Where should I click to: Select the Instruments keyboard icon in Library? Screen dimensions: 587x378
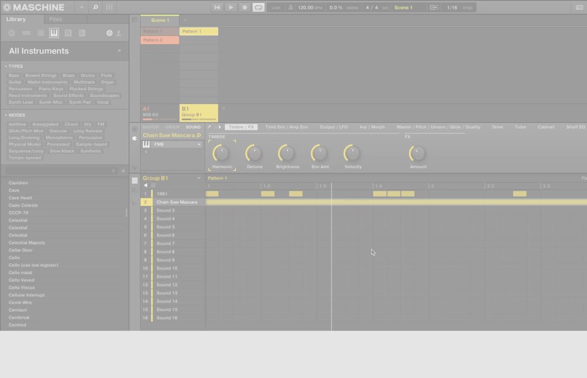(x=54, y=33)
